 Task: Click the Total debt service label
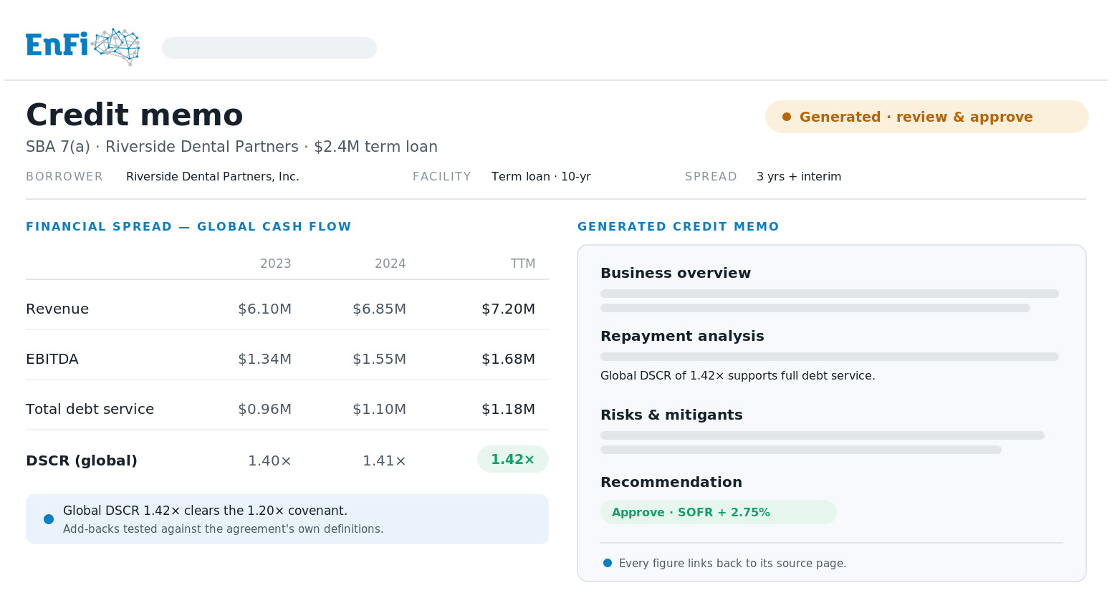[90, 409]
